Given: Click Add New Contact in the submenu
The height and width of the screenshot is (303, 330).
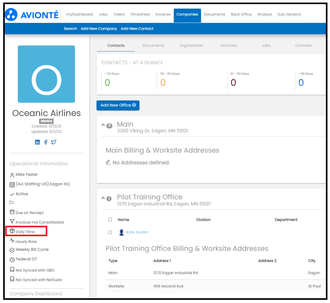Looking at the screenshot, I should (x=137, y=29).
